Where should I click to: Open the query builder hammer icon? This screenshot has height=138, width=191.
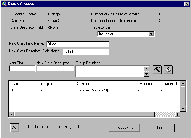click(x=157, y=70)
